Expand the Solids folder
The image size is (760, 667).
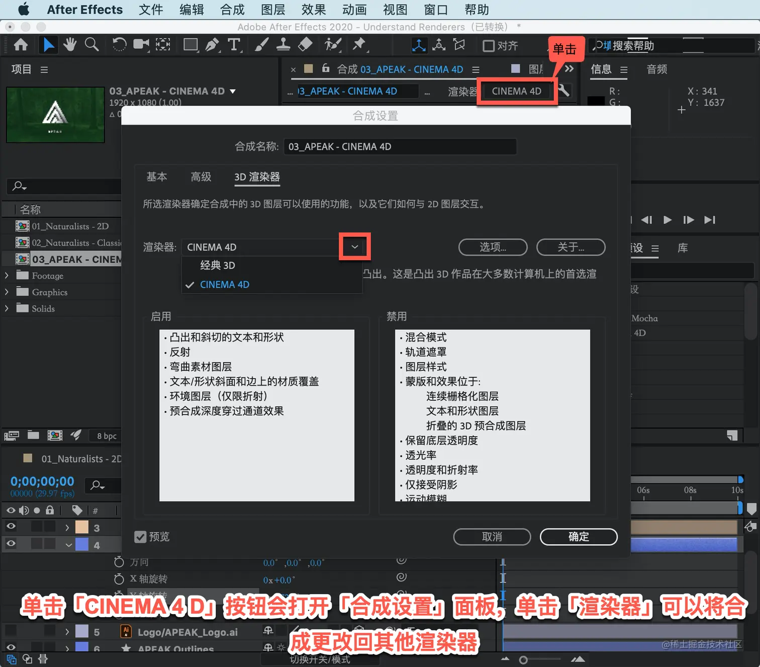[7, 308]
